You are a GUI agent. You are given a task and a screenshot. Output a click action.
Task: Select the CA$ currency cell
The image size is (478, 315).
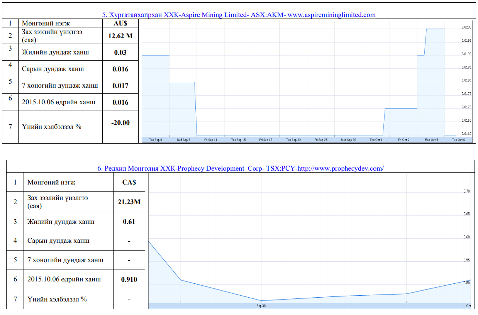coord(129,182)
